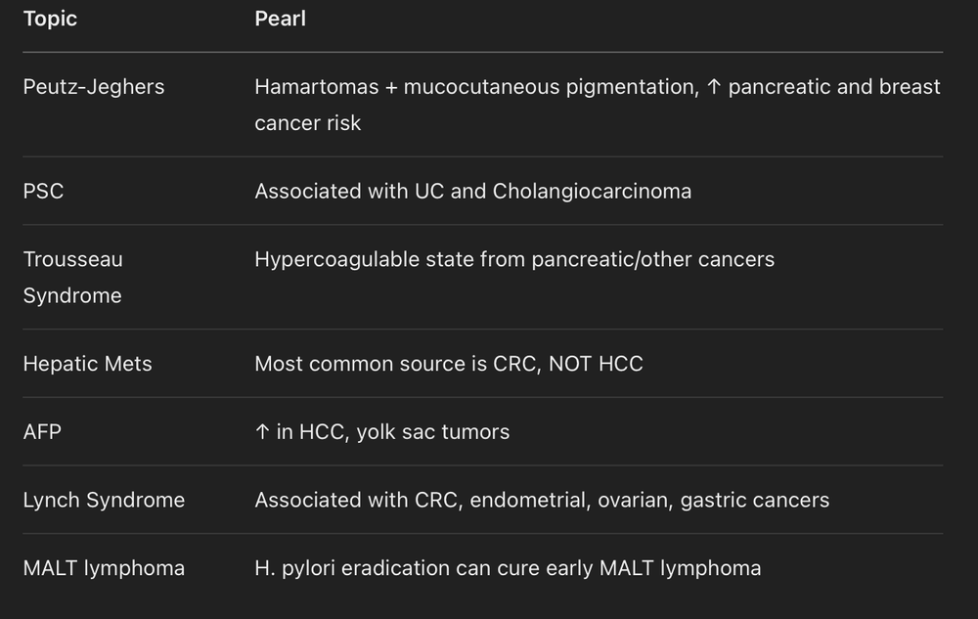Viewport: 978px width, 619px height.
Task: Click the up arrow before in HCC
Action: click(x=261, y=432)
